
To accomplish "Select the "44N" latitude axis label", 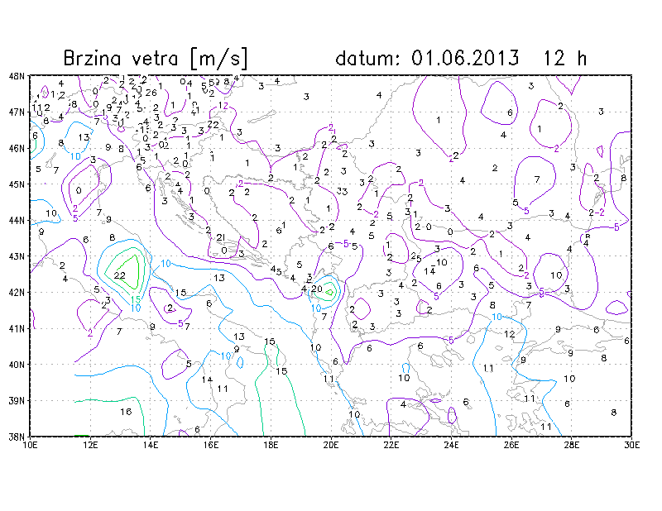I will coord(16,220).
